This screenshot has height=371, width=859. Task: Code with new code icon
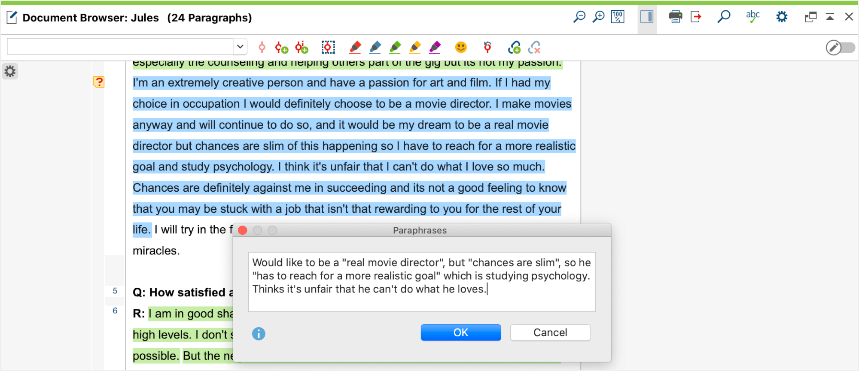click(x=281, y=47)
